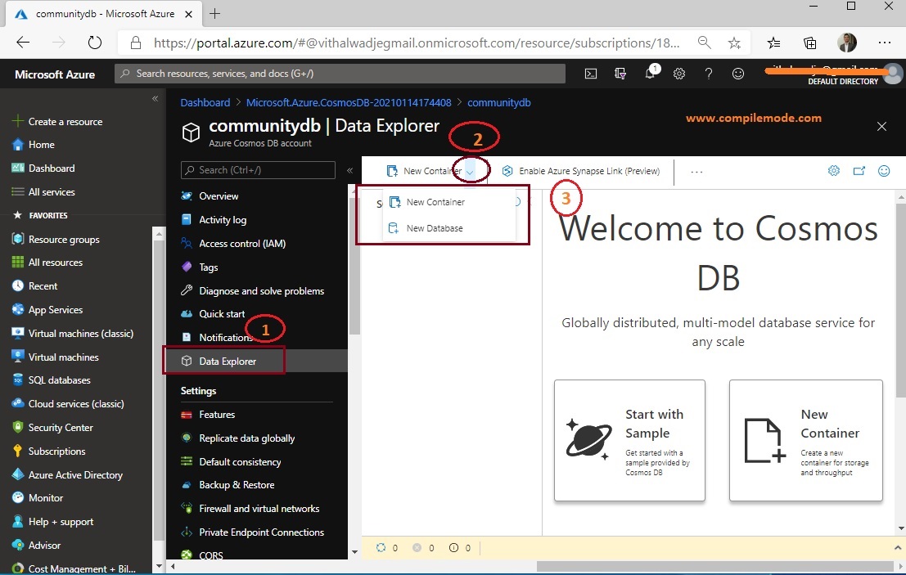Open the Dashboard breadcrumb link
The height and width of the screenshot is (575, 906).
point(205,101)
